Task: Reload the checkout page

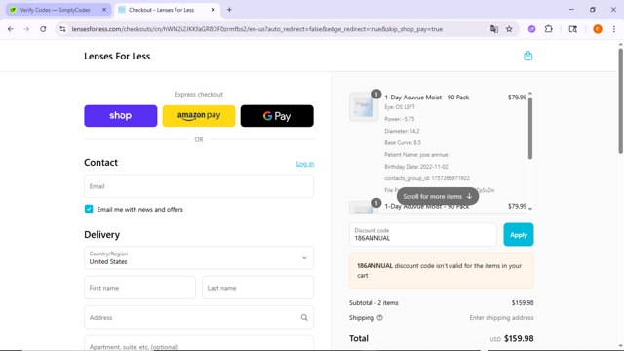Action: coord(43,29)
